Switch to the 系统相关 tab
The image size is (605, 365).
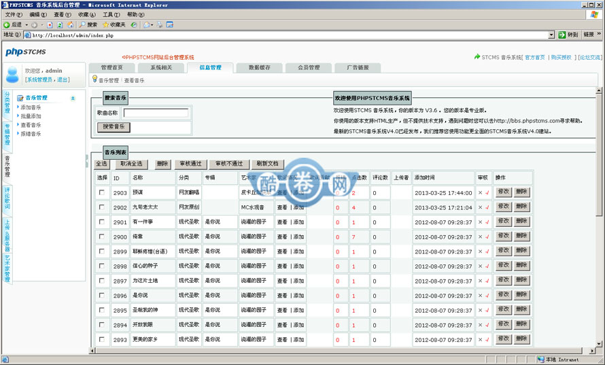point(161,67)
